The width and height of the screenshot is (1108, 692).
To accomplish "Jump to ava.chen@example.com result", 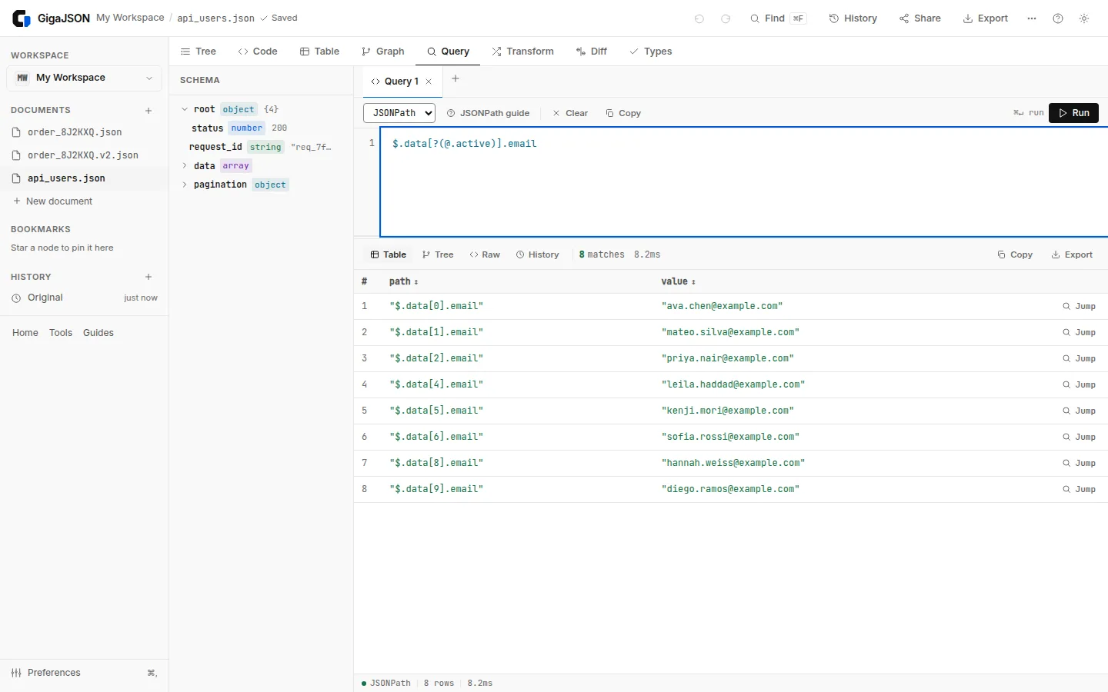I will pyautogui.click(x=1080, y=306).
